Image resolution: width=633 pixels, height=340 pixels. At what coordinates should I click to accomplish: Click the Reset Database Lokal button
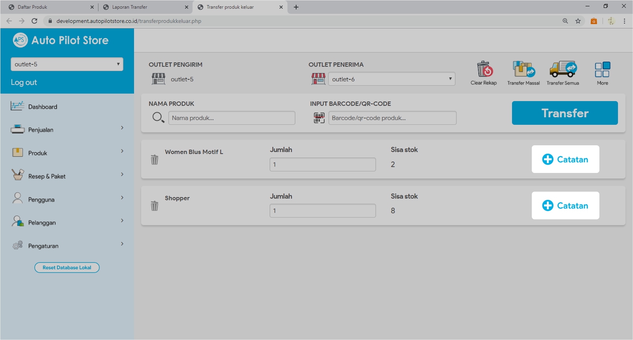point(67,267)
